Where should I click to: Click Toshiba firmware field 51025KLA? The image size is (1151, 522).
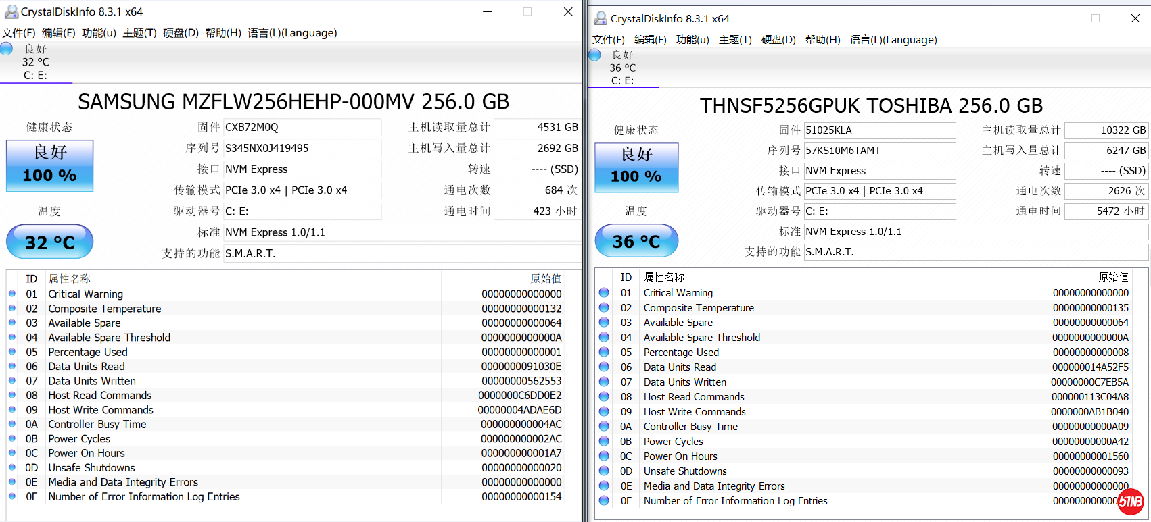(879, 130)
